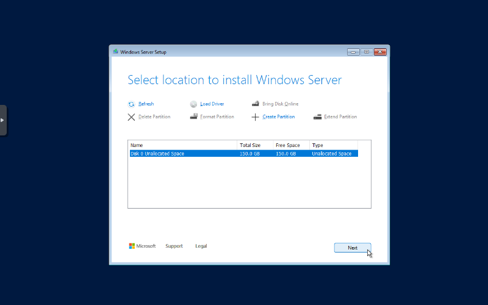
Task: Click the Load Driver disc icon
Action: tap(193, 104)
